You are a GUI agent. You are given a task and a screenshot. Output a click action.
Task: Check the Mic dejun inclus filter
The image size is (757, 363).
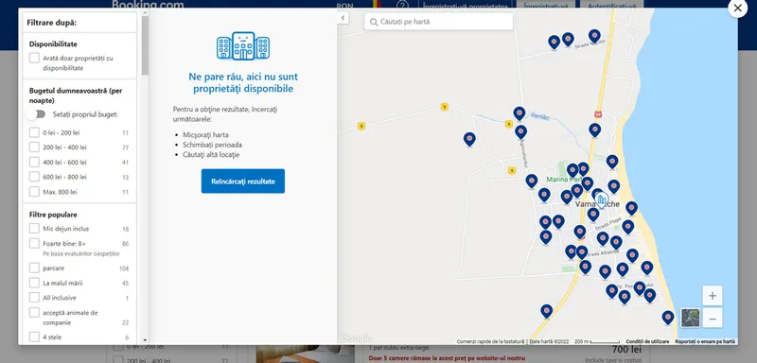34,229
